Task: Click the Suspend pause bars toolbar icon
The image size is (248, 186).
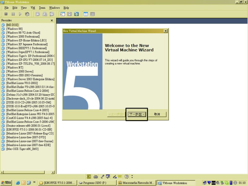Action: point(13,14)
